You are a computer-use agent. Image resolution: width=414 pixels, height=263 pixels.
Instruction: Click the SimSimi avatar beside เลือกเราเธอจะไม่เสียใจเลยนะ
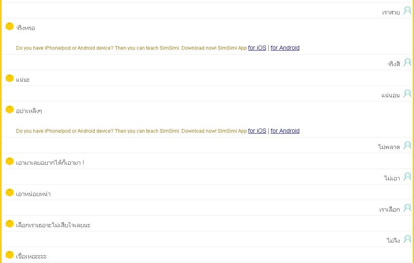coord(9,224)
